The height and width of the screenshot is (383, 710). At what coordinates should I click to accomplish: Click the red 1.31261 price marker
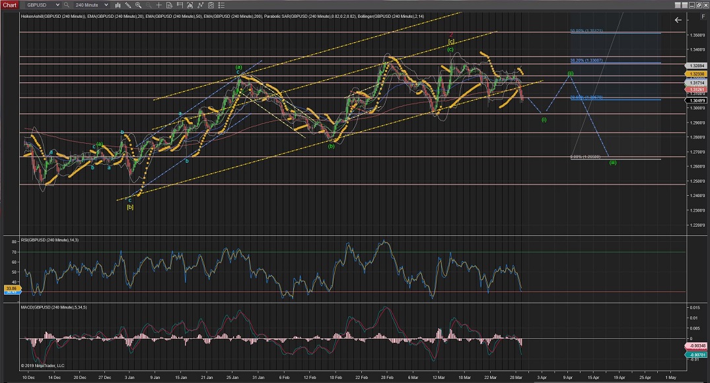pos(697,90)
